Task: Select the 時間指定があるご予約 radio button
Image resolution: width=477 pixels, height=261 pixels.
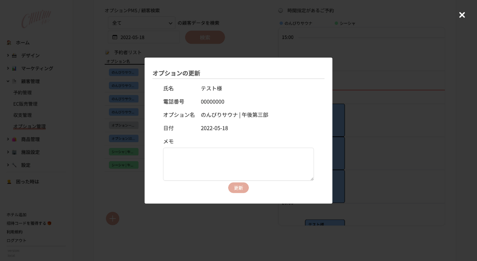Action: [x=281, y=11]
